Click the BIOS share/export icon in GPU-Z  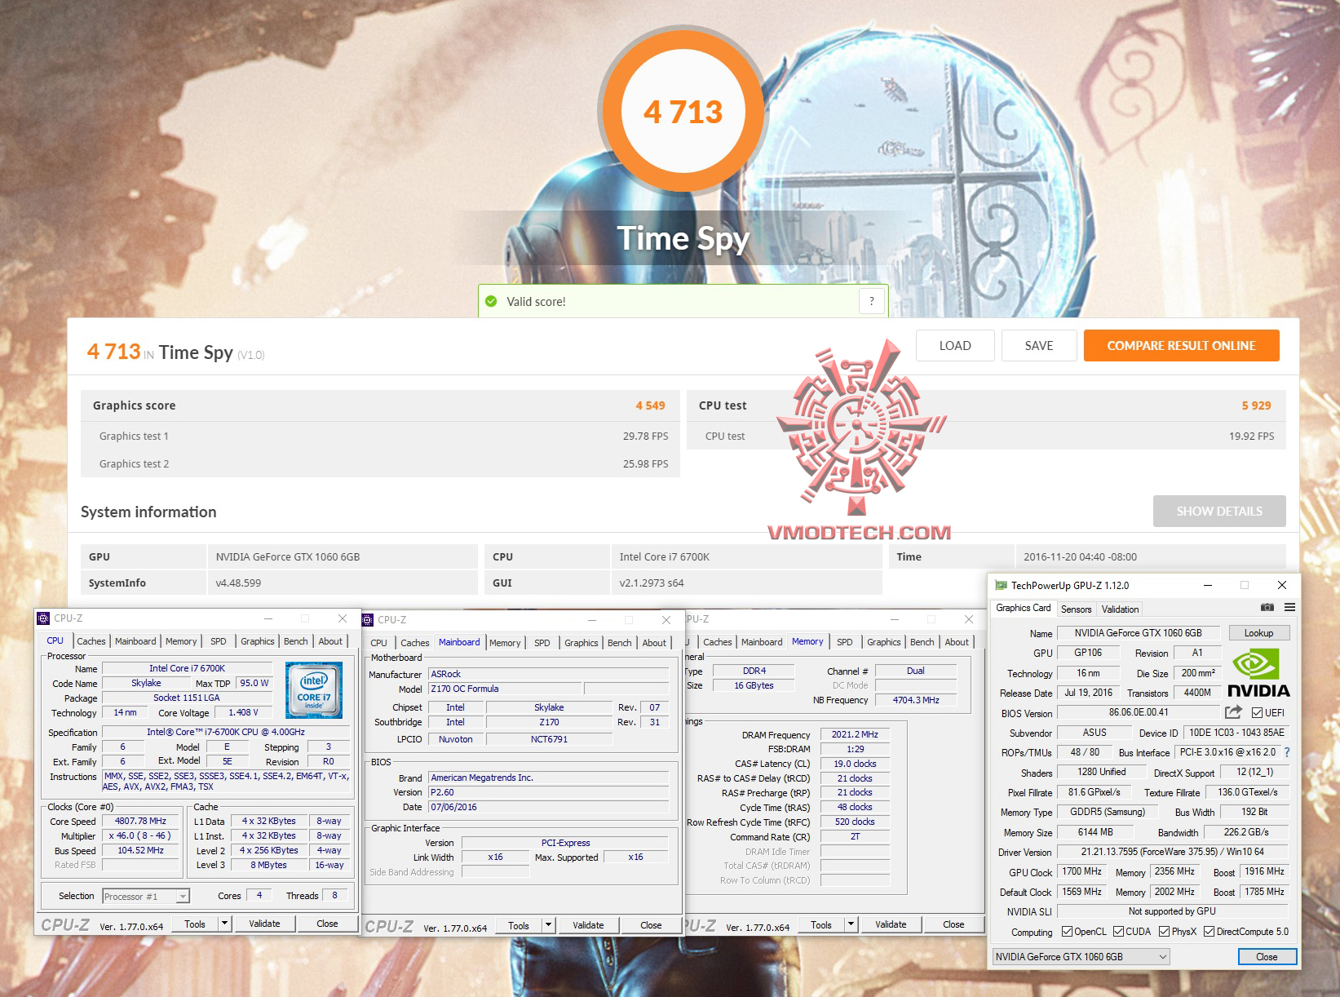1233,712
